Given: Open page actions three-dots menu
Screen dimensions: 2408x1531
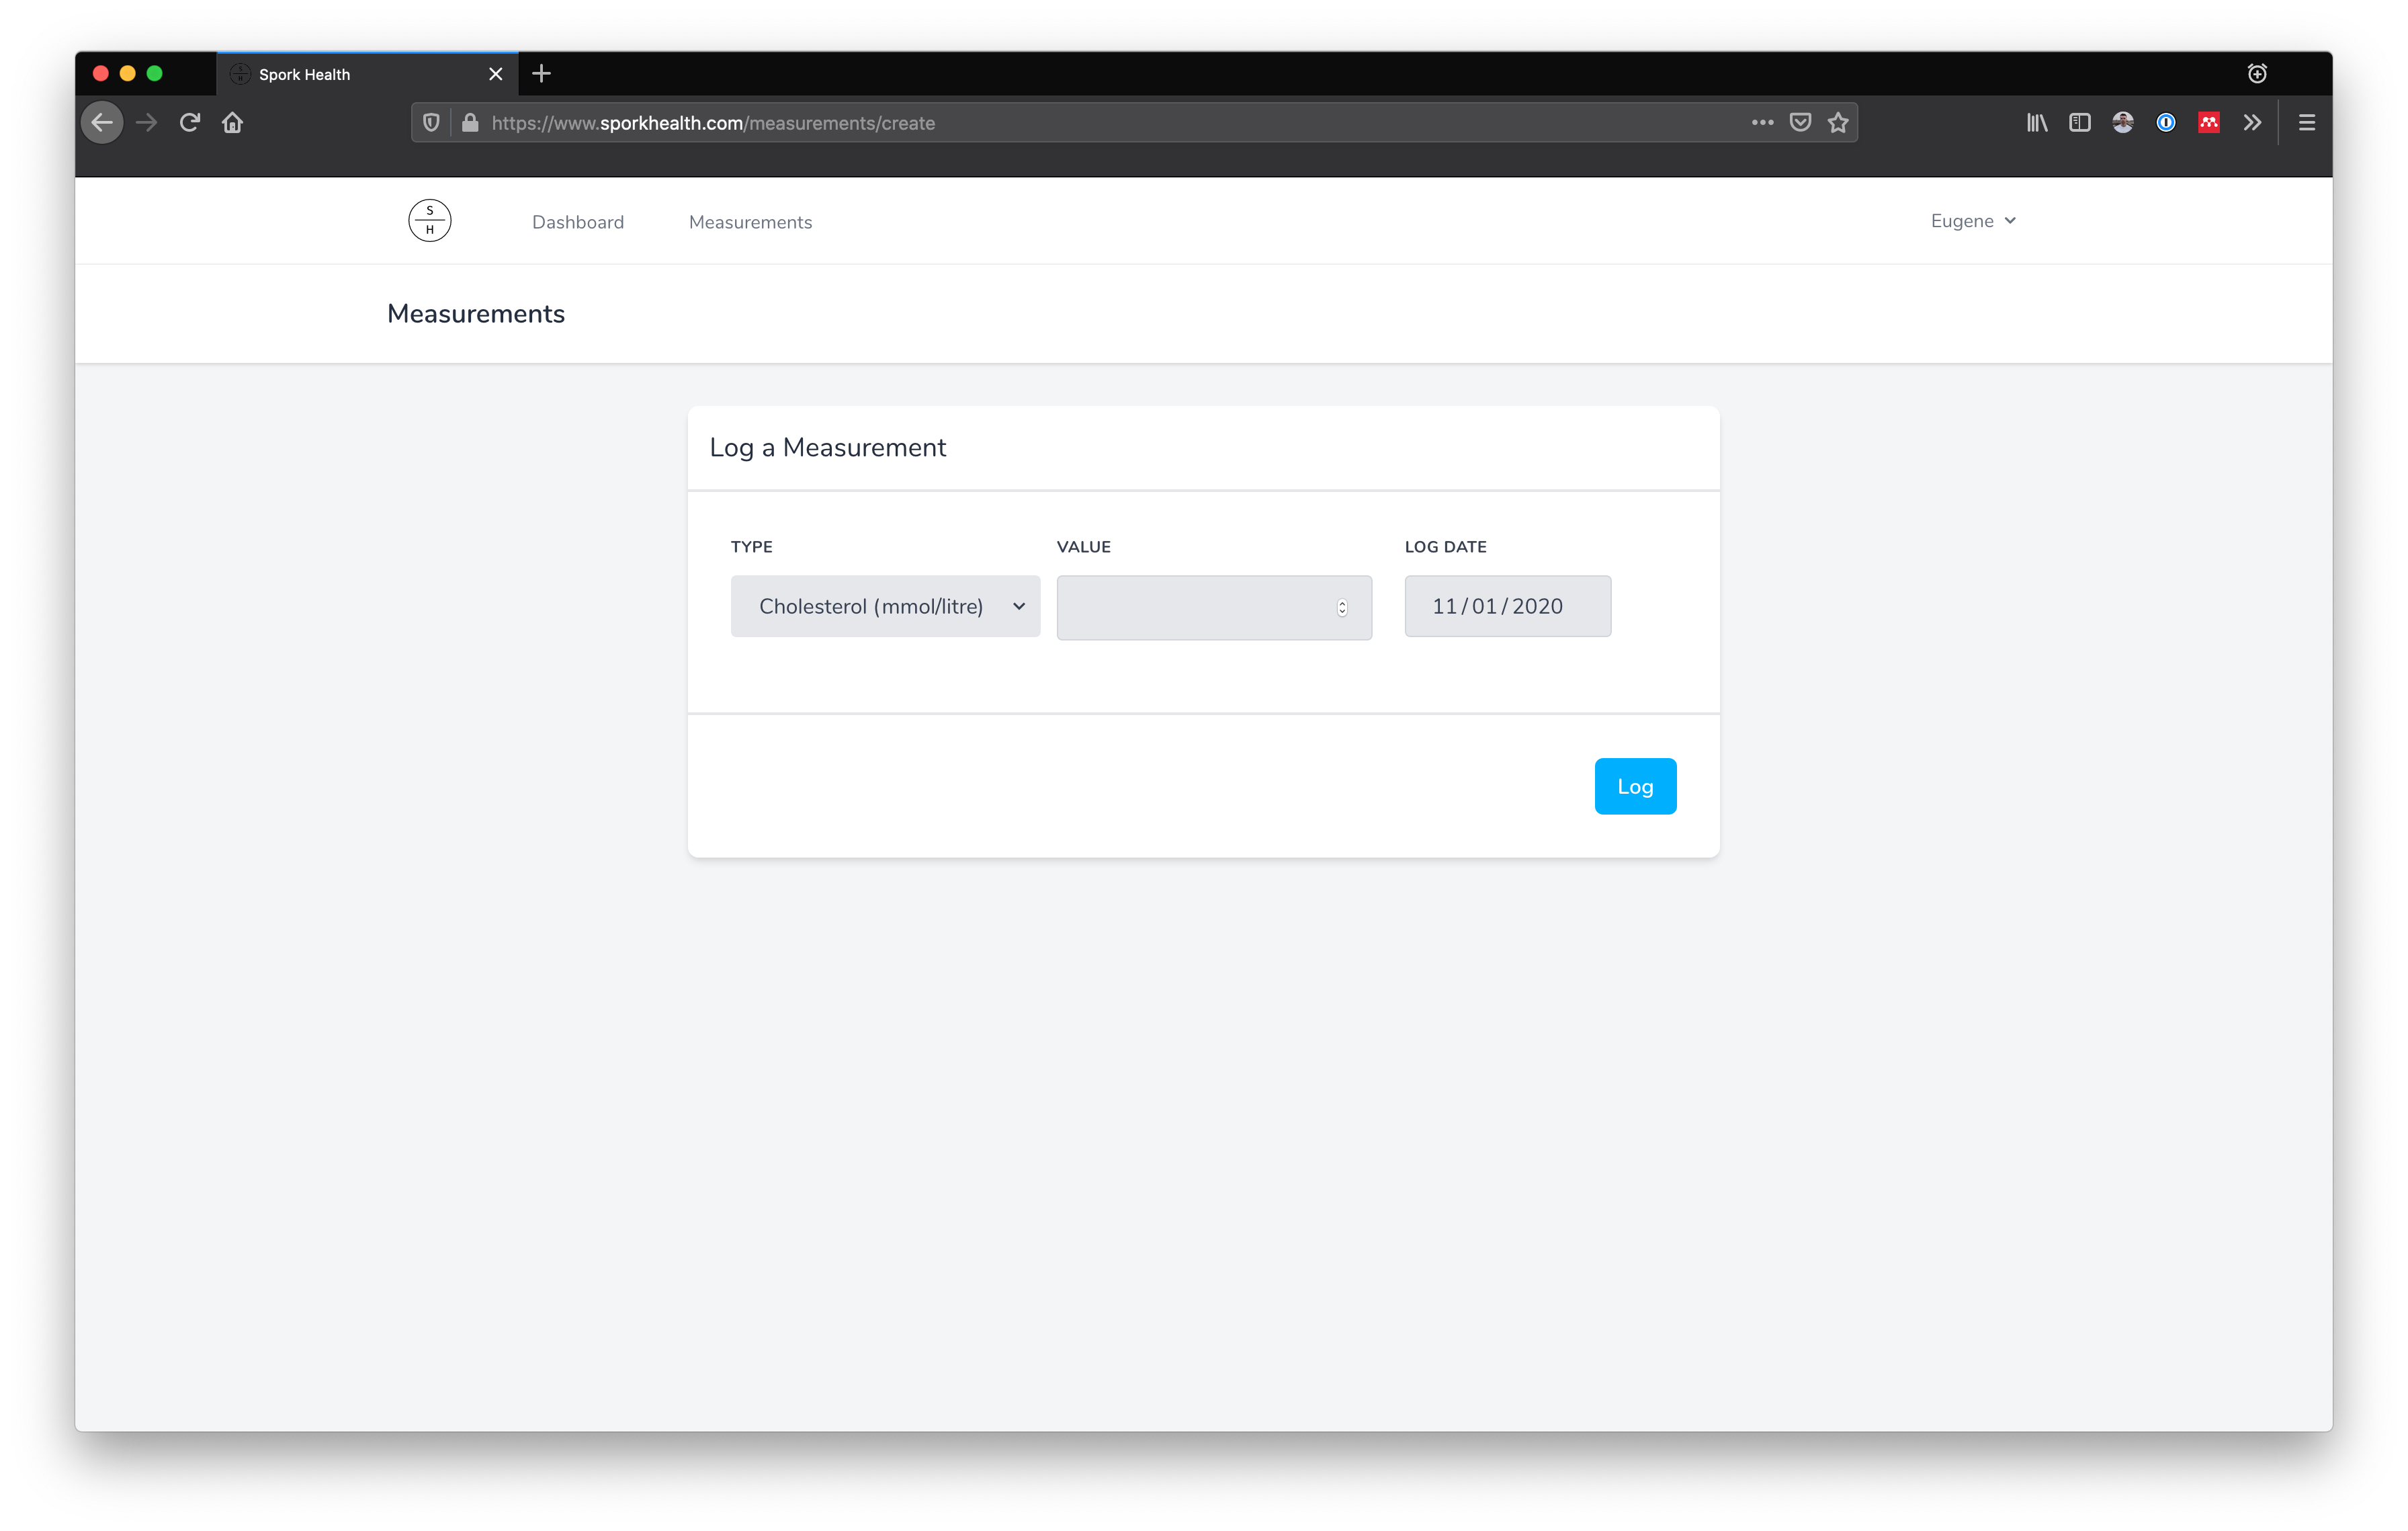Looking at the screenshot, I should 1762,122.
